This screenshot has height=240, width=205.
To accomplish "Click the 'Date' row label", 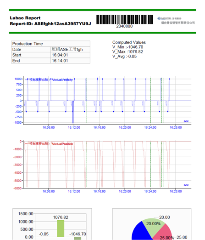I will click(x=17, y=50).
